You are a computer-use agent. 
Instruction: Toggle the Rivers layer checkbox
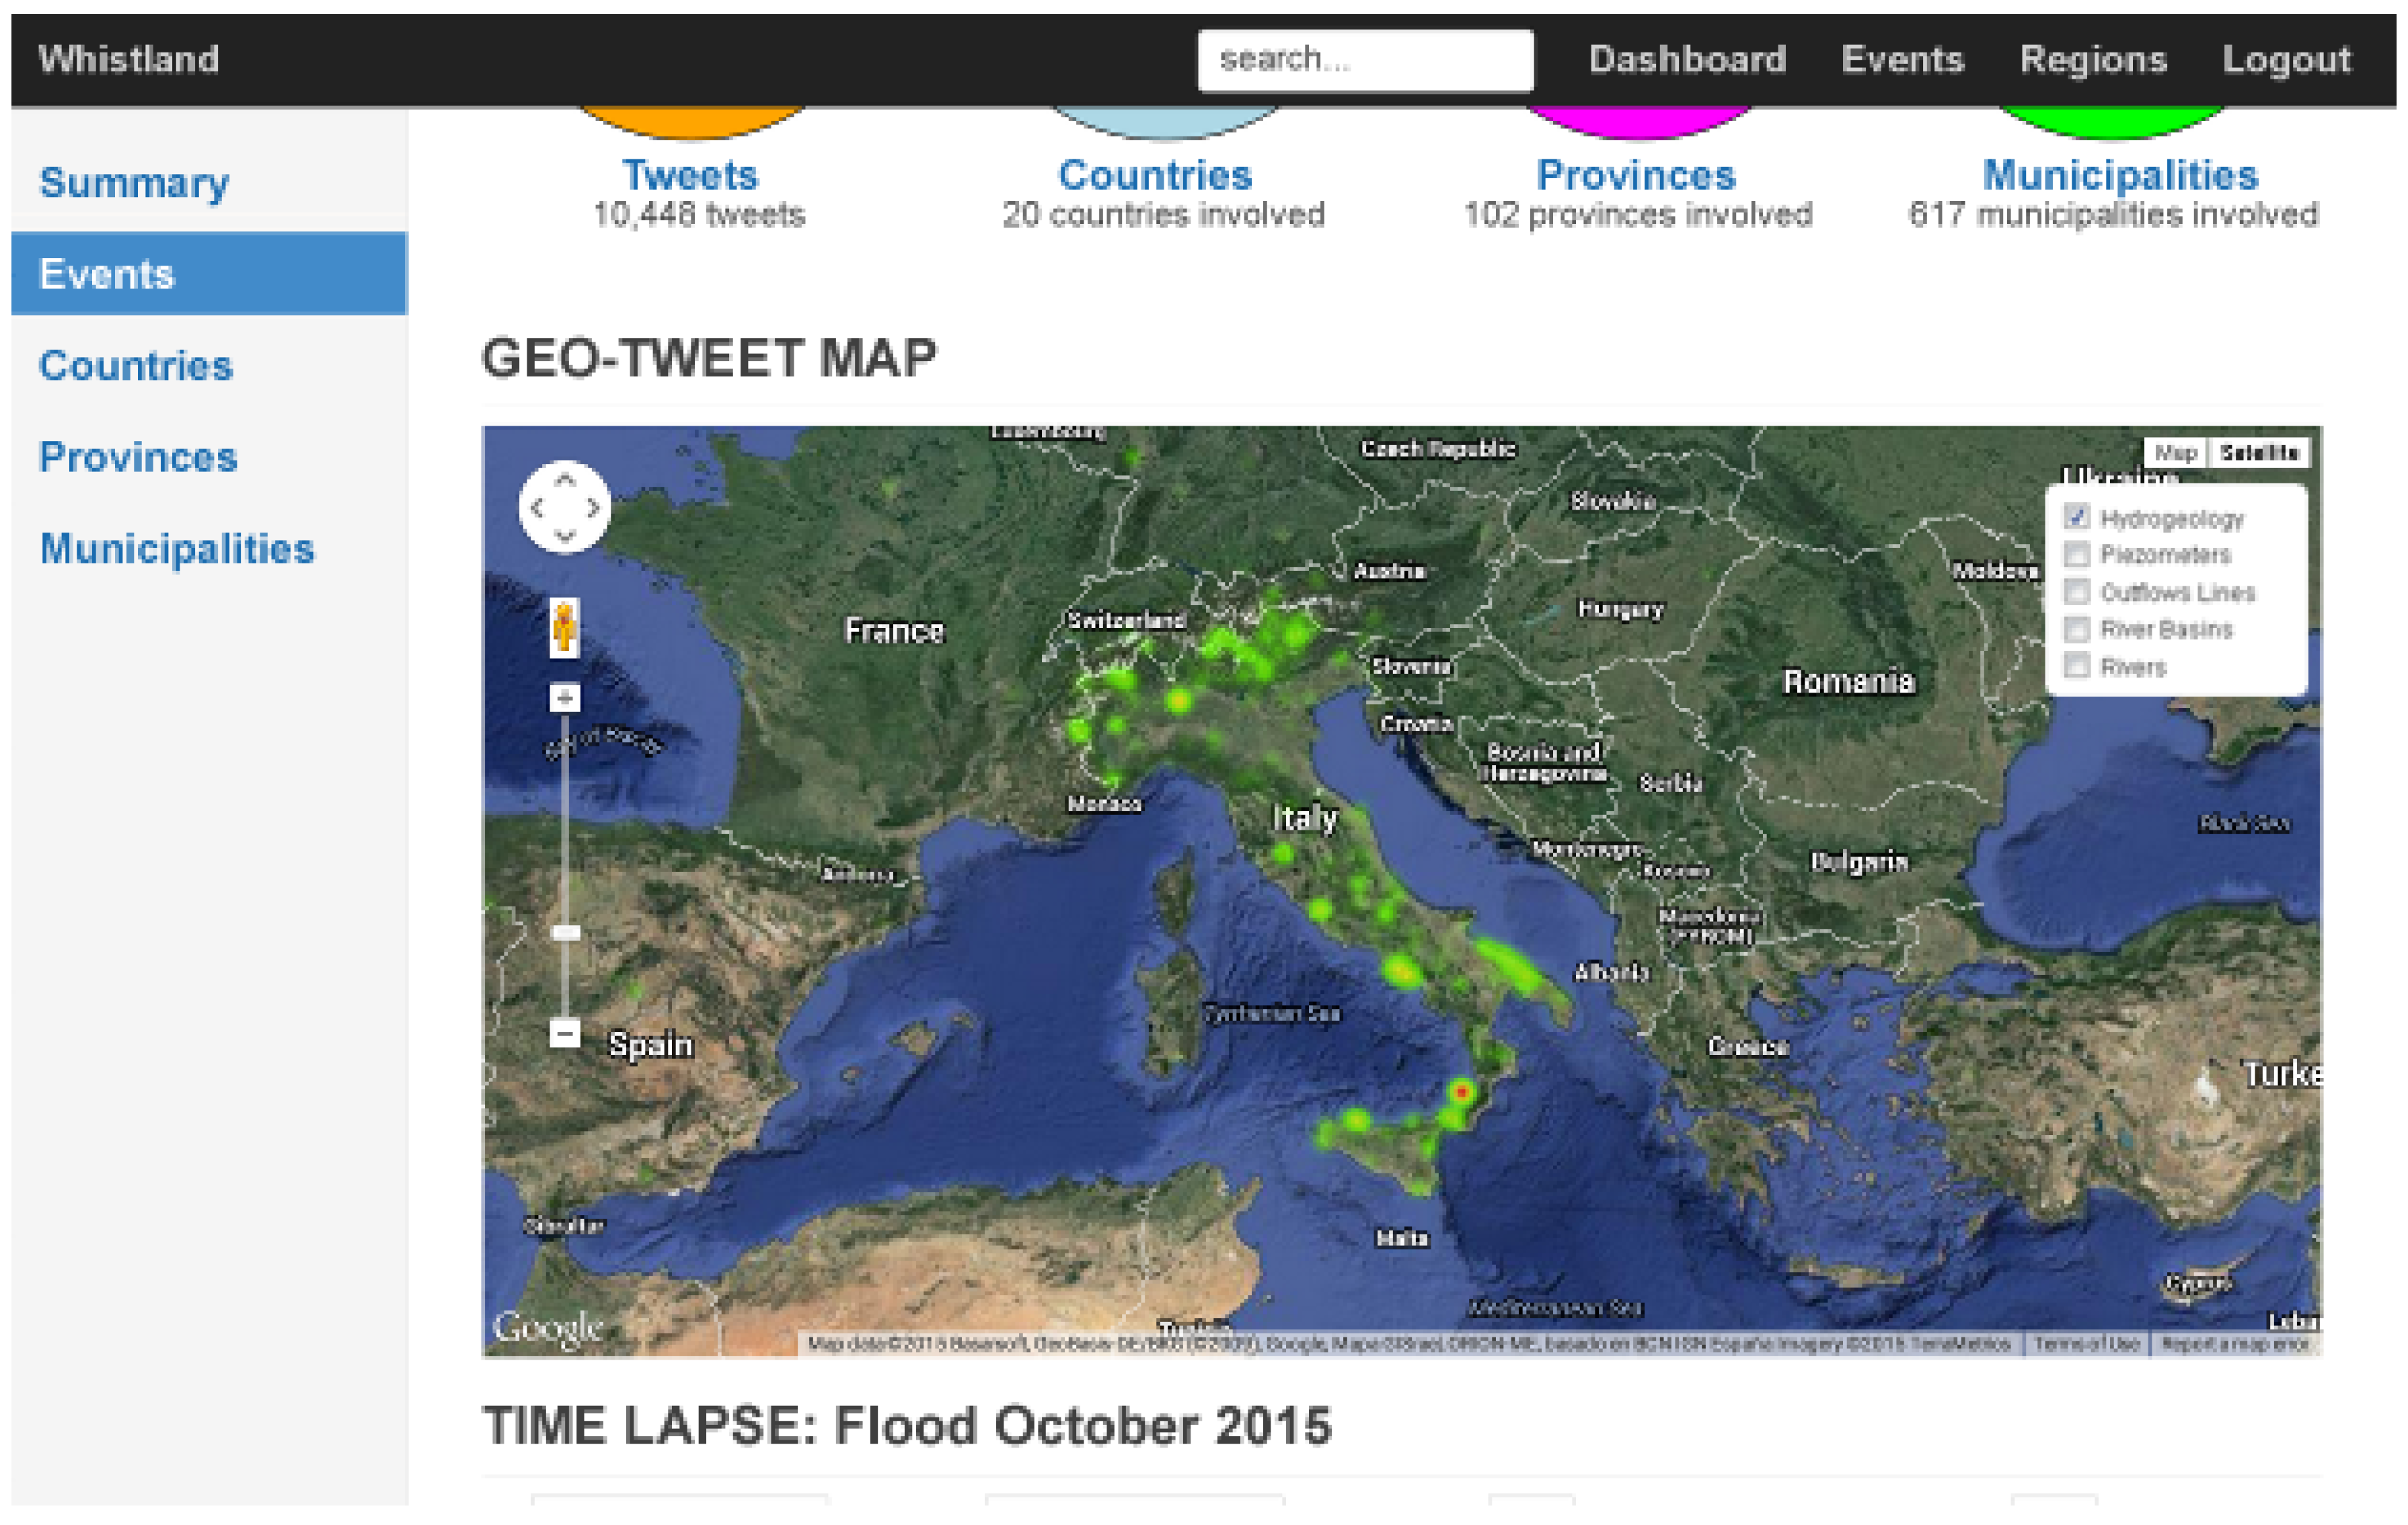(2077, 666)
